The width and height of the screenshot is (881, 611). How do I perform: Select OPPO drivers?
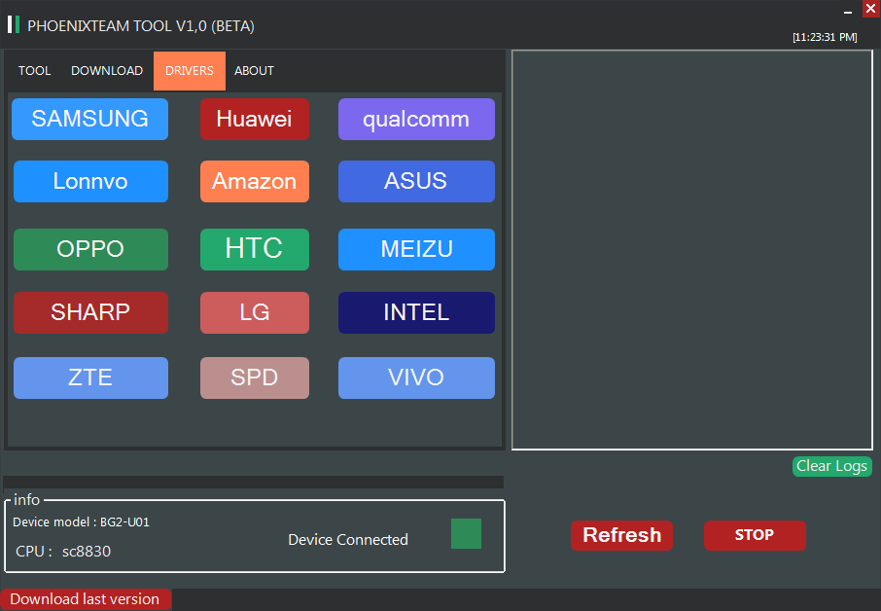(x=90, y=249)
